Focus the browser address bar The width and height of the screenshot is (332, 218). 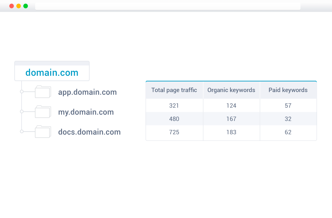(x=168, y=6)
